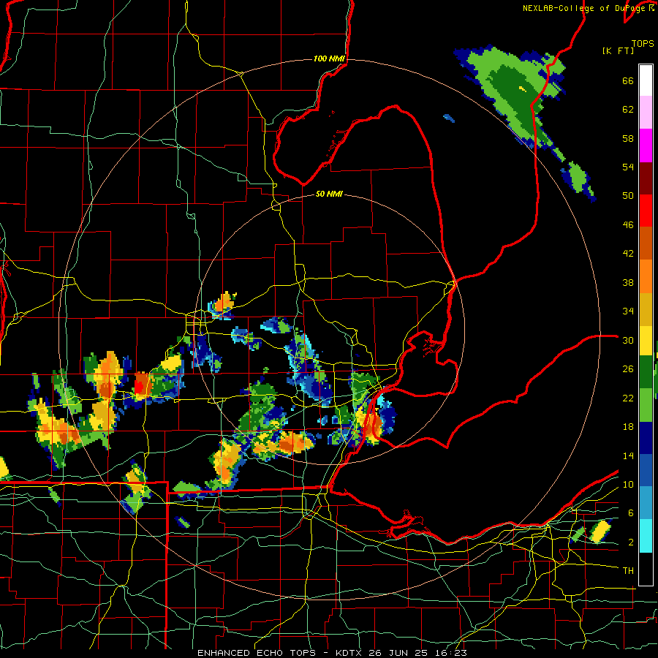This screenshot has width=658, height=658.
Task: Select the medium blue legend swatch
Action: pyautogui.click(x=646, y=470)
